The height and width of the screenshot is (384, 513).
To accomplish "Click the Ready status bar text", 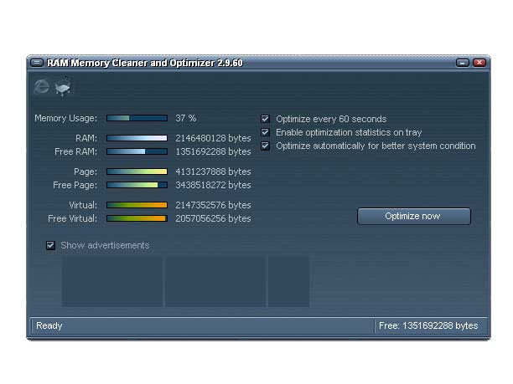I will coord(49,325).
